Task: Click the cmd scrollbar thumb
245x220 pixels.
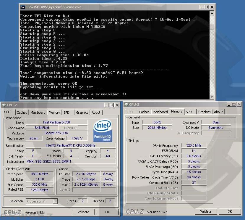Action: pyautogui.click(x=212, y=27)
